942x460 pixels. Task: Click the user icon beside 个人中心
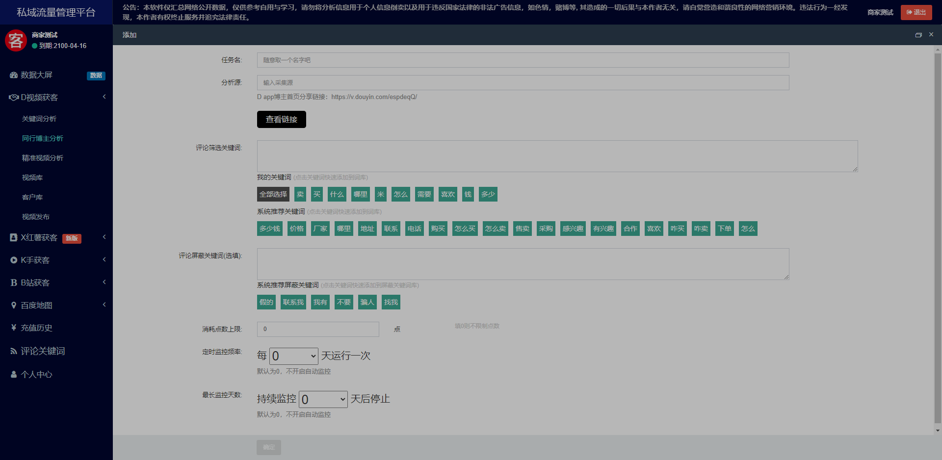14,374
